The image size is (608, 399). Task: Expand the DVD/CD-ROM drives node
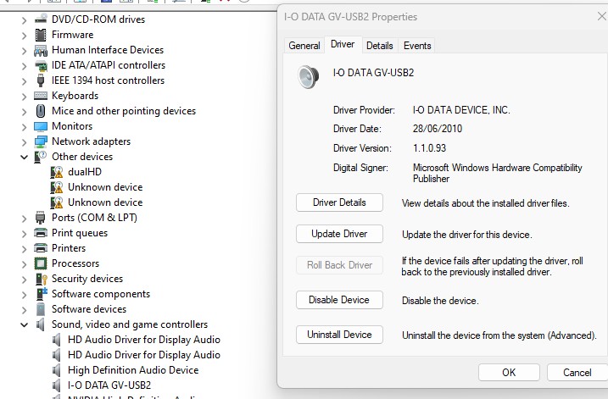pyautogui.click(x=24, y=19)
